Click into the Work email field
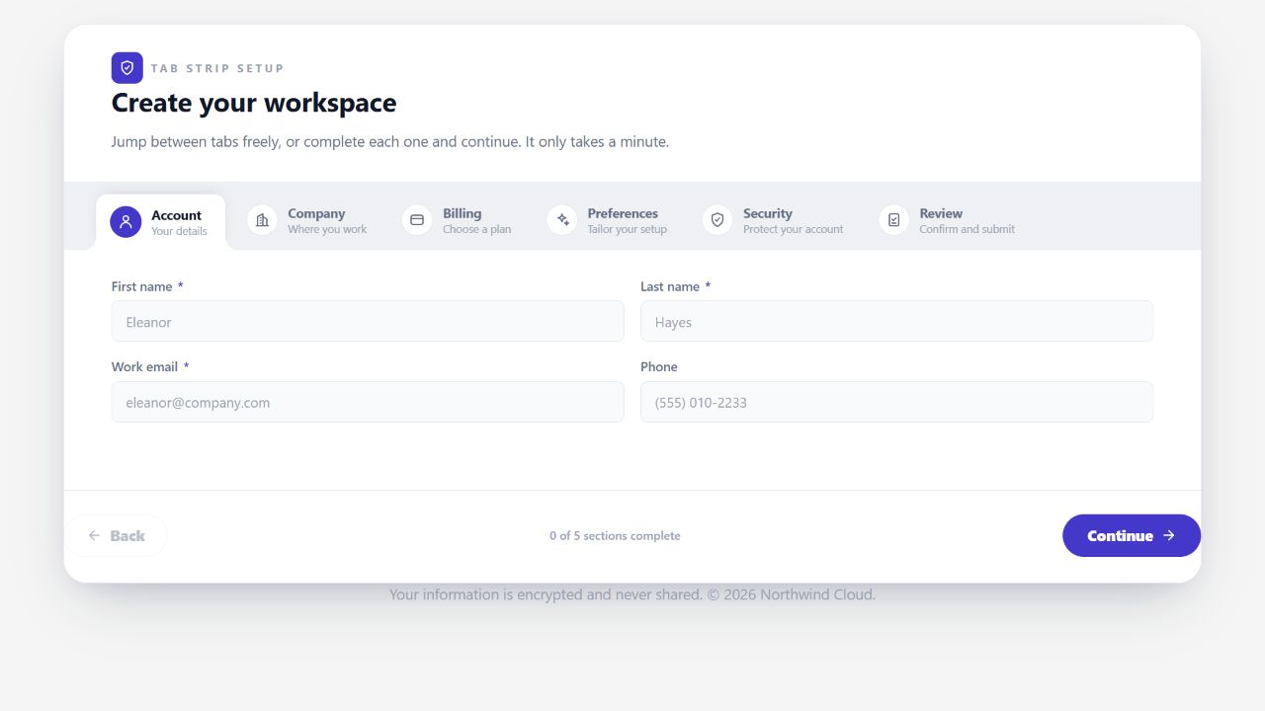This screenshot has height=711, width=1265. [368, 402]
